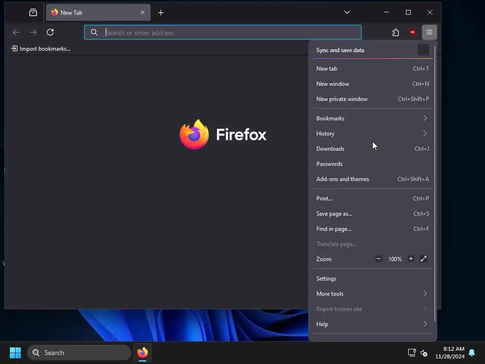The image size is (485, 364).
Task: Open the Windows Start menu
Action: 15,353
